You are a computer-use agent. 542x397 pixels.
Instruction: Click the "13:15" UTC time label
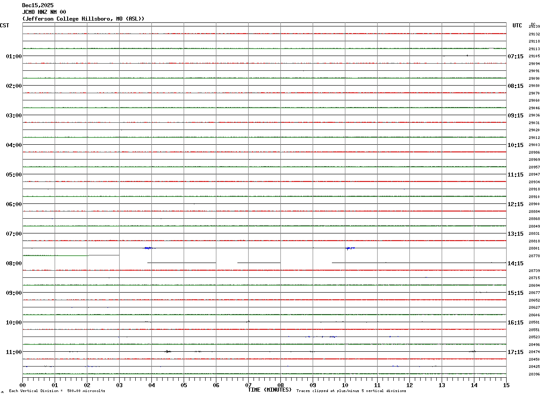click(516, 233)
